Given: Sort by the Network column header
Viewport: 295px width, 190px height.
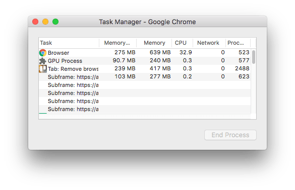Looking at the screenshot, I should pos(209,43).
